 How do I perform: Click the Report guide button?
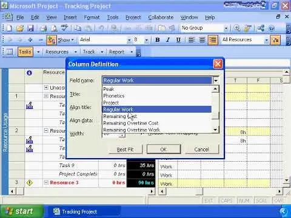coord(116,52)
